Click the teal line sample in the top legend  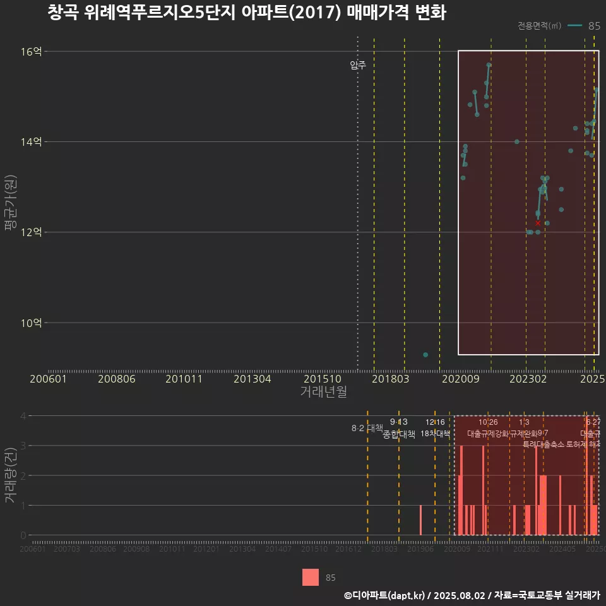pyautogui.click(x=574, y=25)
